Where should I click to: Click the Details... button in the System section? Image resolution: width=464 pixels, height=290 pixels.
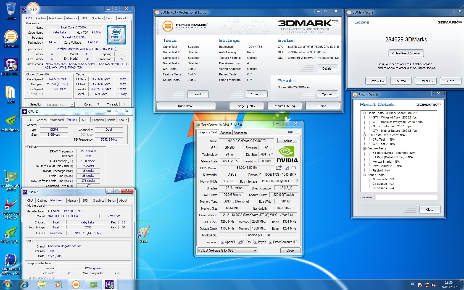[328, 68]
